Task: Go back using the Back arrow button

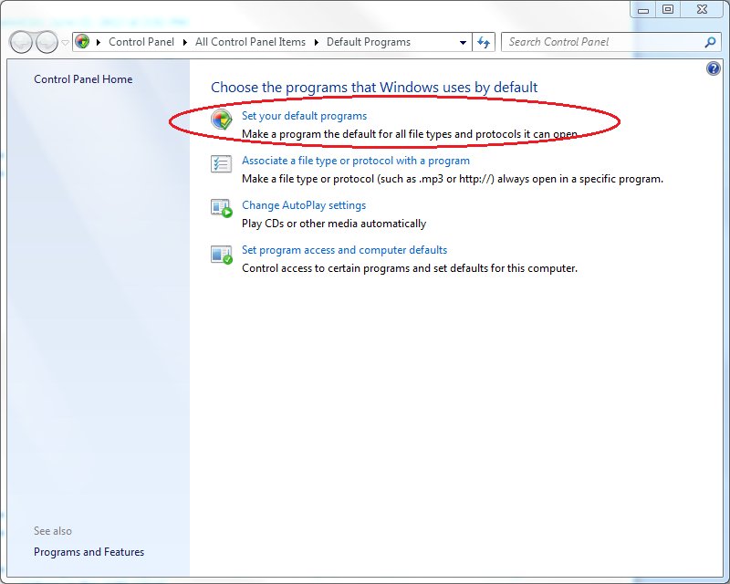Action: click(x=22, y=42)
